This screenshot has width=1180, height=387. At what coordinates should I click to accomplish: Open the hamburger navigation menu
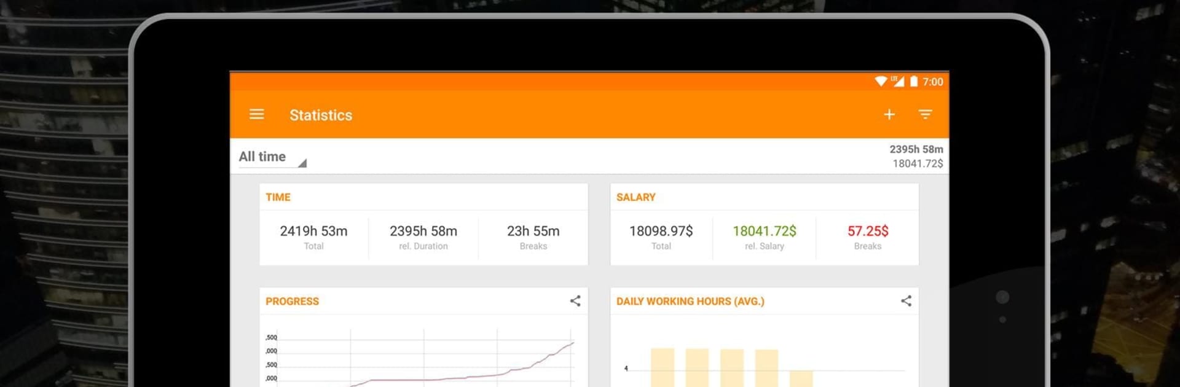pyautogui.click(x=257, y=114)
